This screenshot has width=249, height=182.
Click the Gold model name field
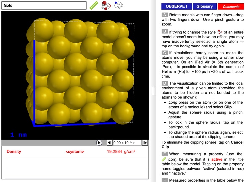(44, 5)
